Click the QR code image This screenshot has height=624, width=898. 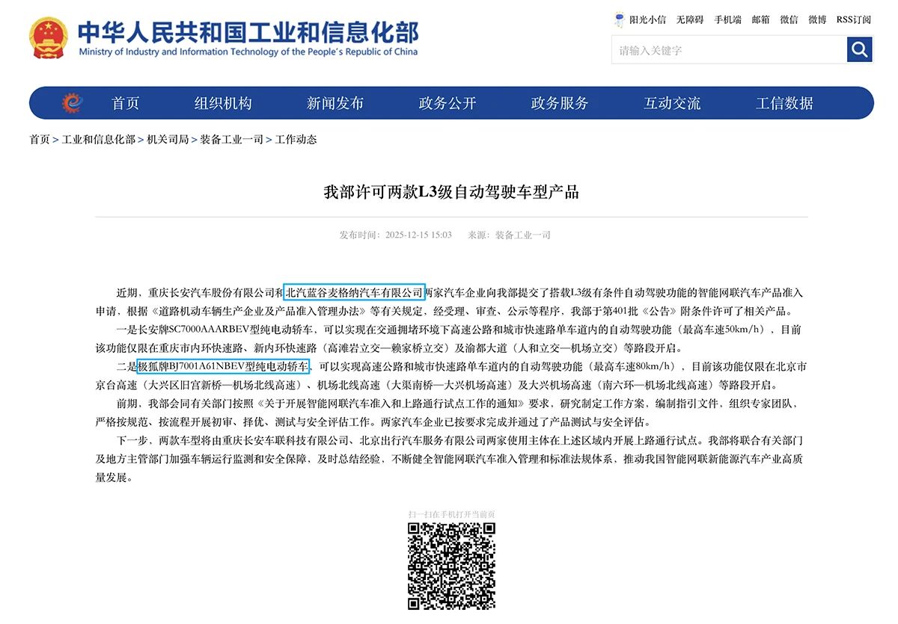[451, 566]
